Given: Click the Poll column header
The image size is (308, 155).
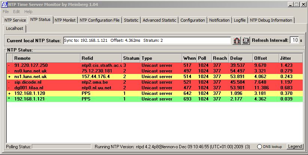Looking at the screenshot, I should point(204,58).
